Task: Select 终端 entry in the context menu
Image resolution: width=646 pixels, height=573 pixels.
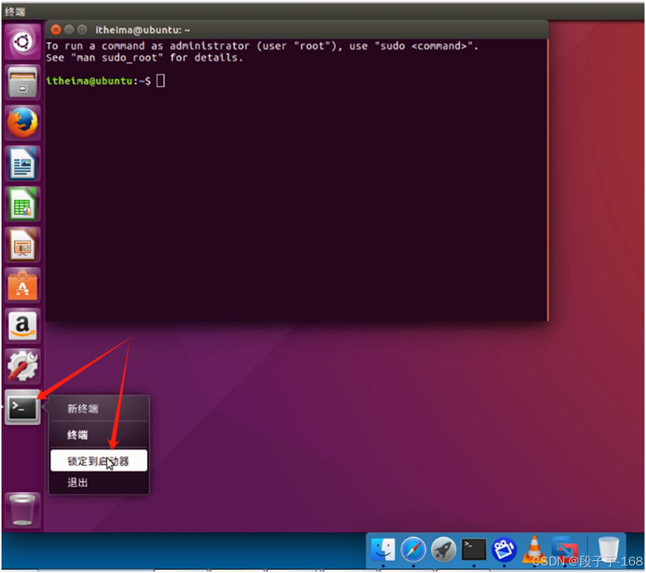Action: pyautogui.click(x=99, y=435)
